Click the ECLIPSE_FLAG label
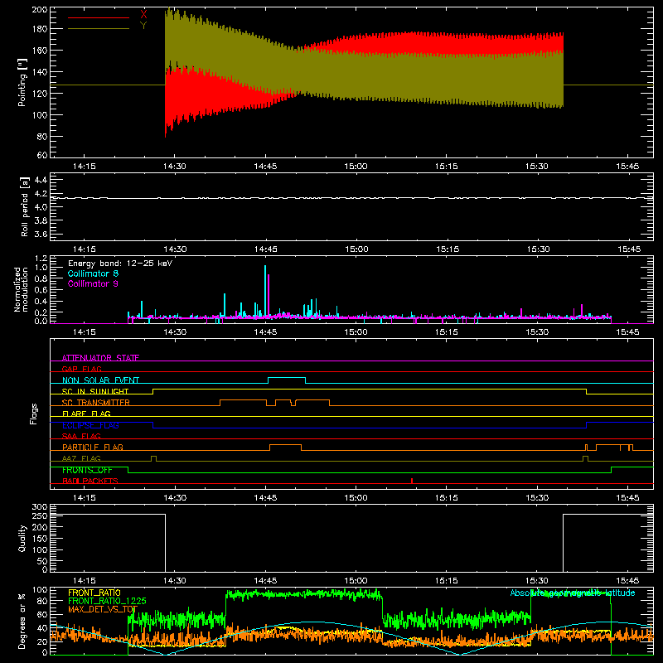 (x=90, y=425)
